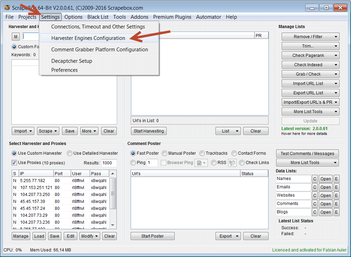Image resolution: width=351 pixels, height=257 pixels.
Task: Click Open button for Websites list
Action: 325,196
